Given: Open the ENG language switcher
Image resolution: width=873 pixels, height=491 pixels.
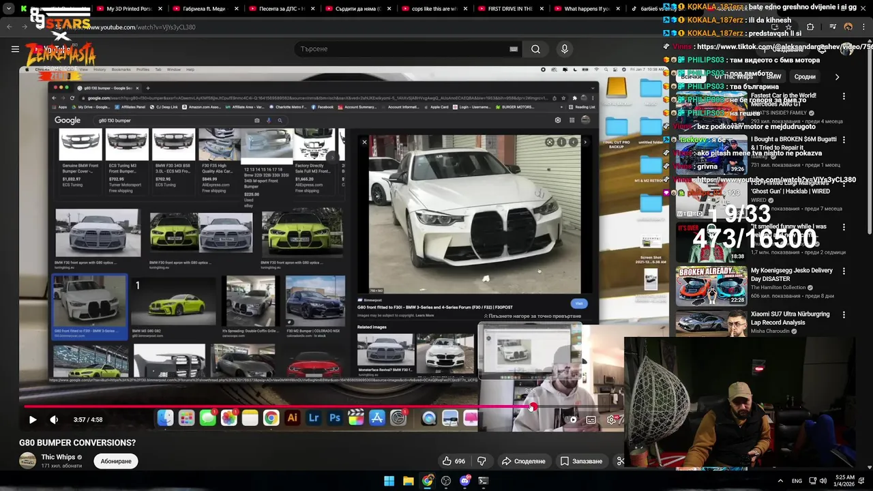Looking at the screenshot, I should pos(797,481).
